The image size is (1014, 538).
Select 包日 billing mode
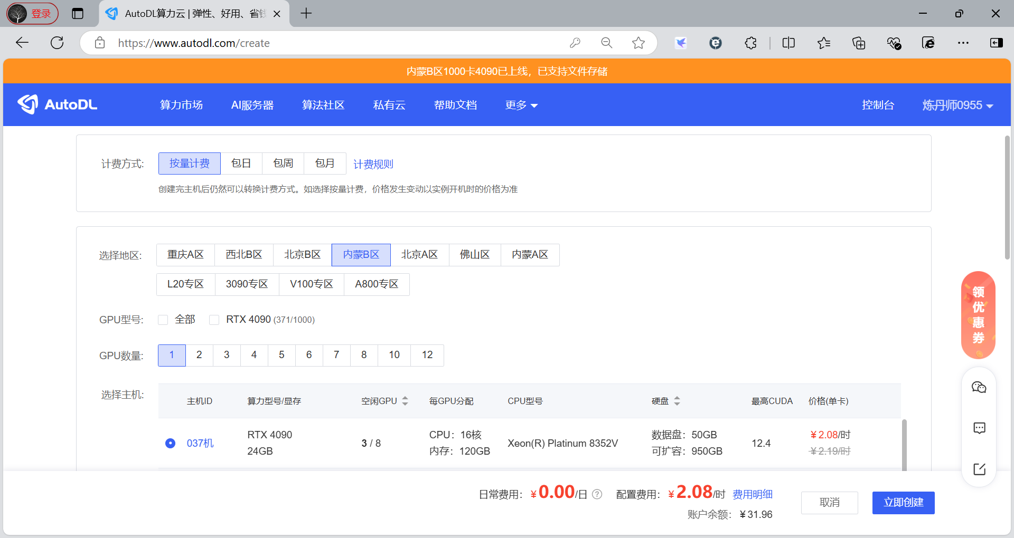pyautogui.click(x=241, y=164)
